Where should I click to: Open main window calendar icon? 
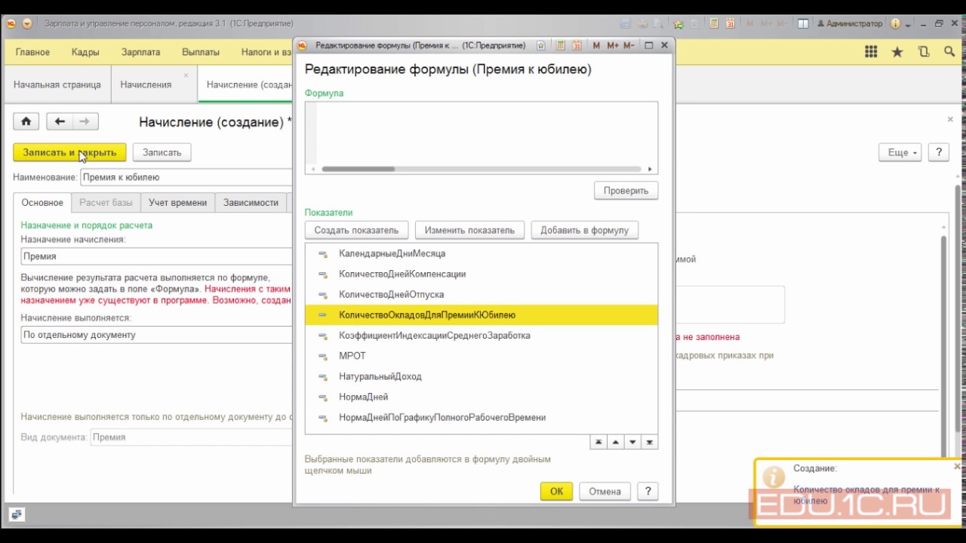click(731, 23)
